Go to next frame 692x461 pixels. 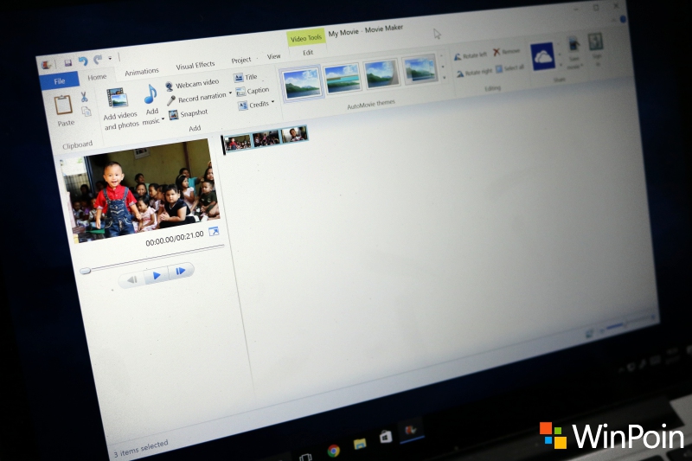click(181, 271)
